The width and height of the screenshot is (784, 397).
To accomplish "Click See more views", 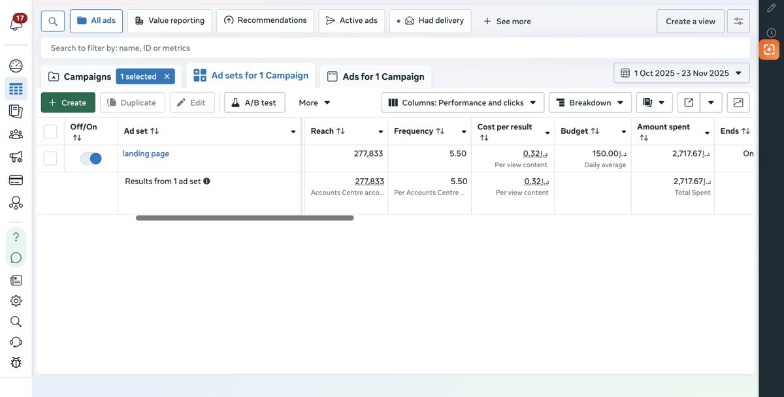I will [x=507, y=21].
